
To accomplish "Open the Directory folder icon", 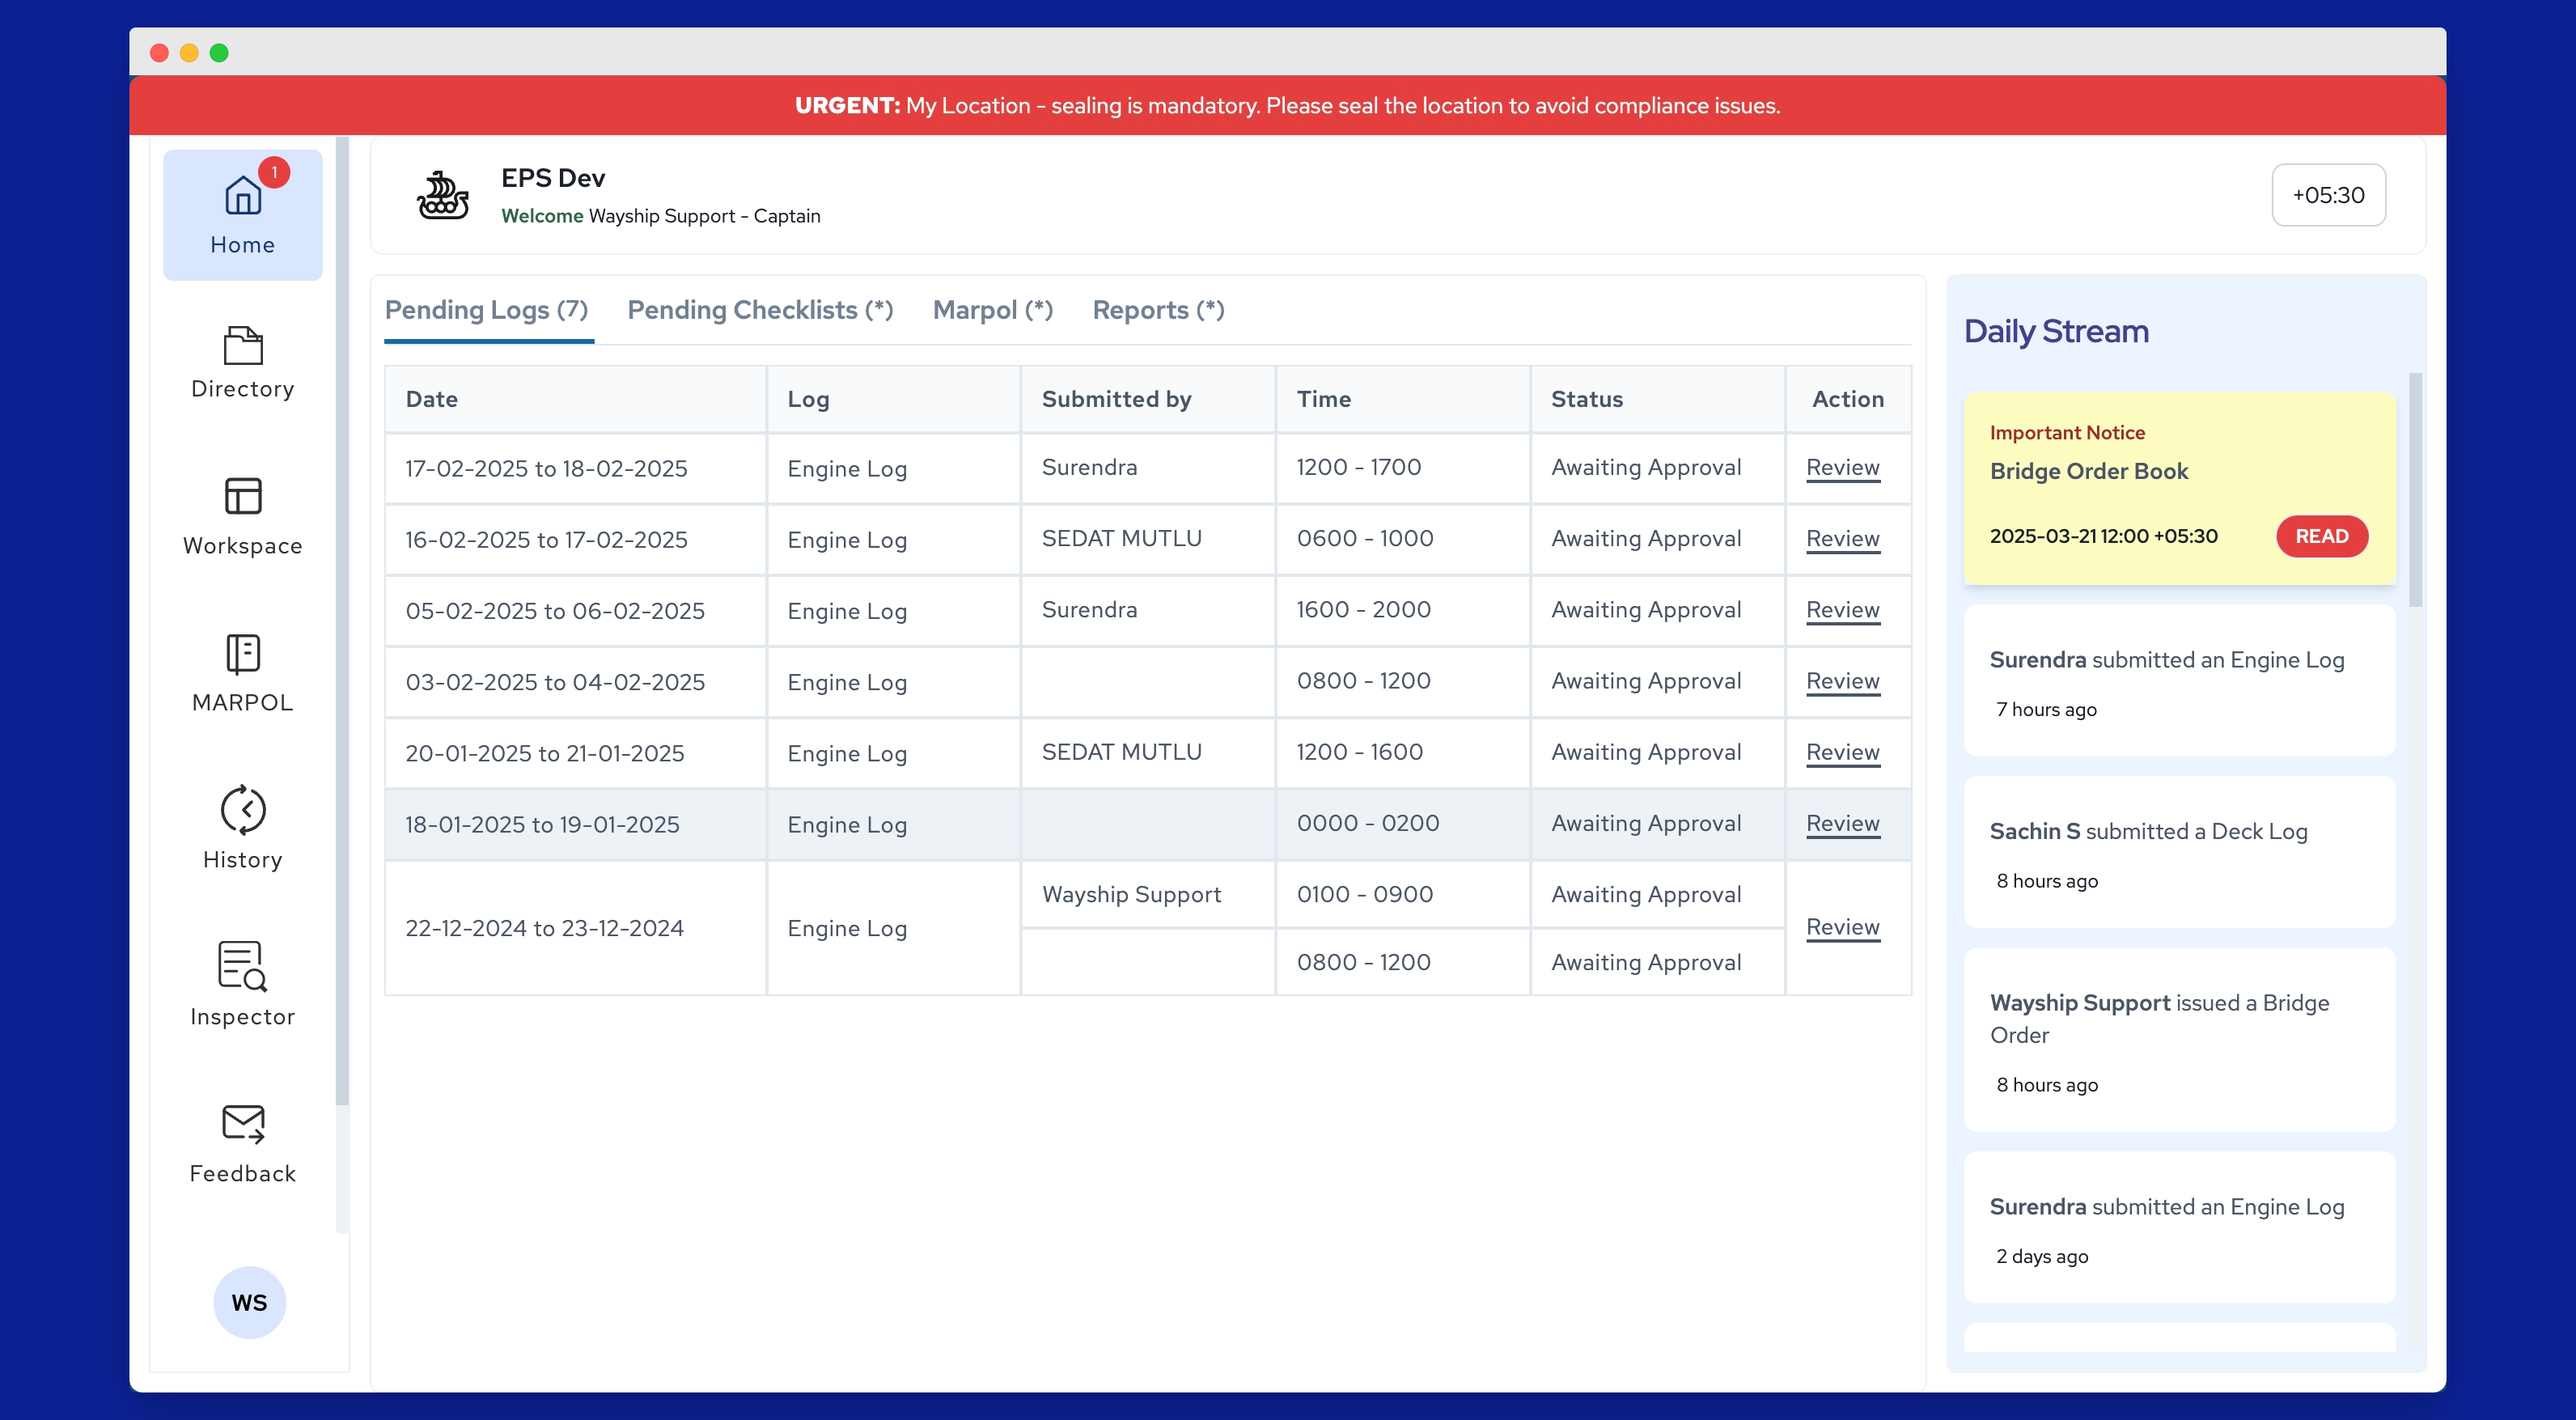I will click(242, 345).
